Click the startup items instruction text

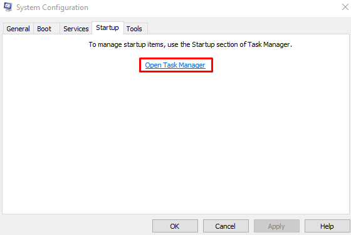click(191, 44)
